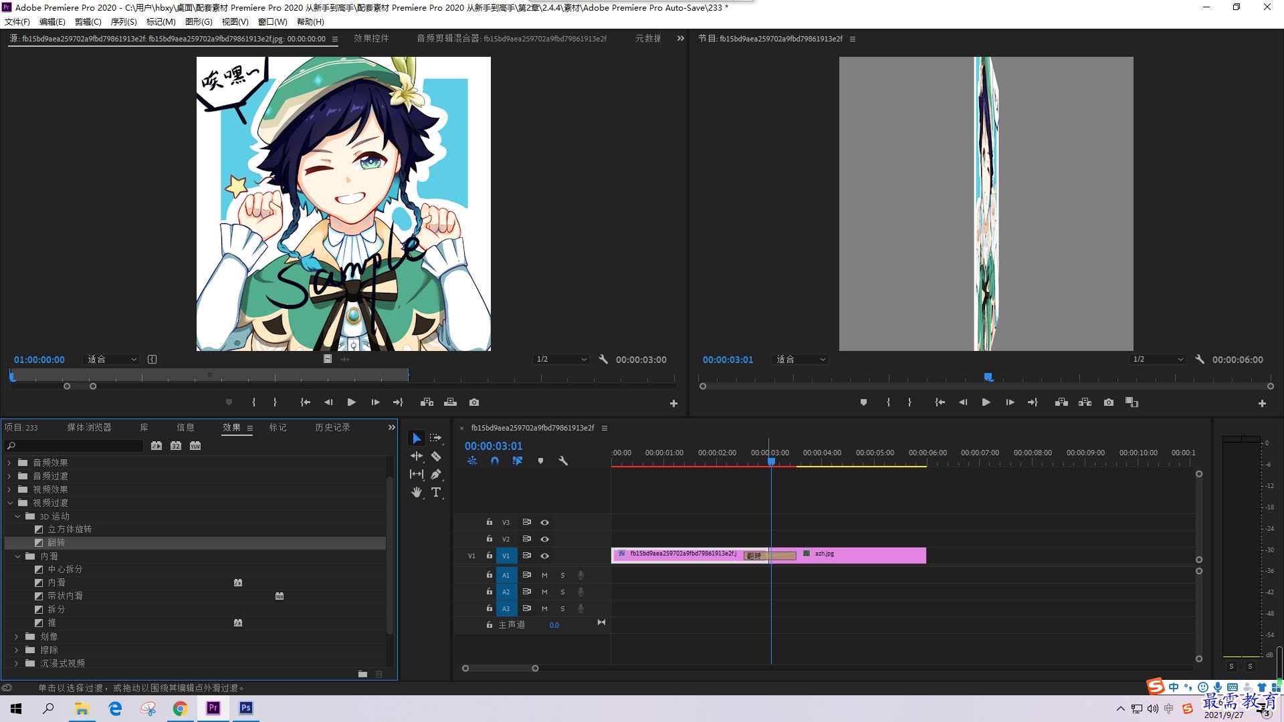Image resolution: width=1284 pixels, height=722 pixels.
Task: Mute audio track A1
Action: (544, 575)
